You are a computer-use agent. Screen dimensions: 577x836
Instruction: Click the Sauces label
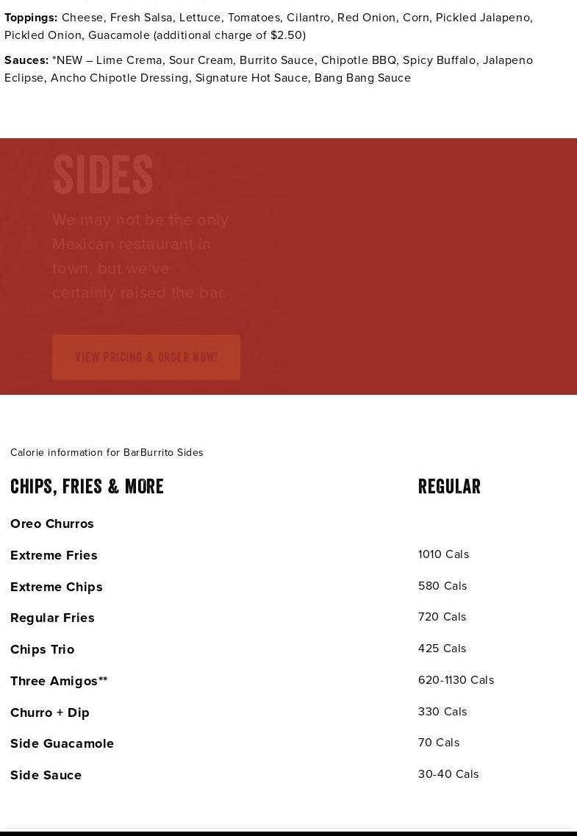(x=26, y=60)
